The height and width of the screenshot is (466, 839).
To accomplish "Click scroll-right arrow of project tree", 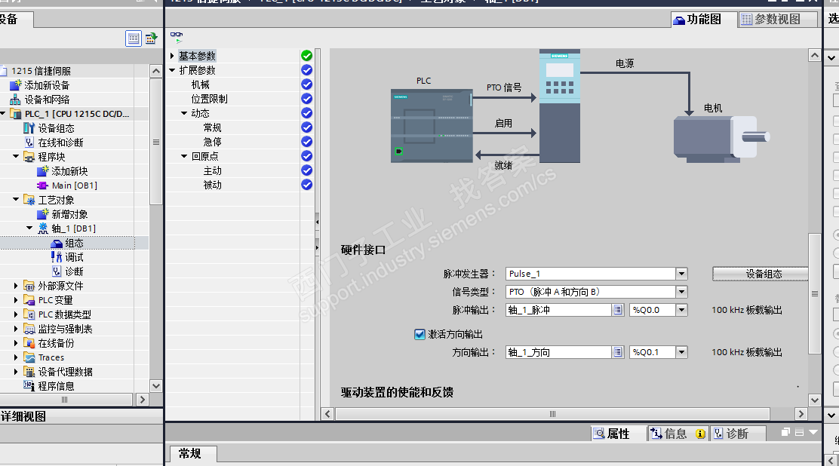I will (x=142, y=400).
